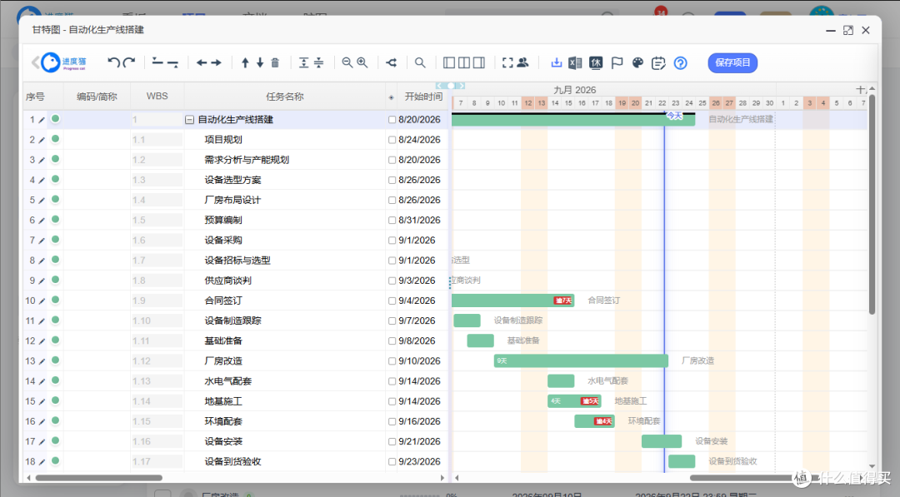Click the insert row below icon
The height and width of the screenshot is (497, 900).
[172, 63]
